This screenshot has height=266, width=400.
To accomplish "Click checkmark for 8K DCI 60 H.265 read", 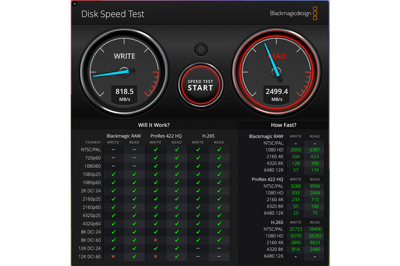I will (219, 240).
